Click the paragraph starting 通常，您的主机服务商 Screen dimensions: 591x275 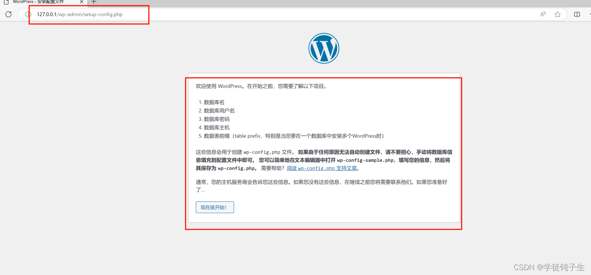pyautogui.click(x=322, y=186)
